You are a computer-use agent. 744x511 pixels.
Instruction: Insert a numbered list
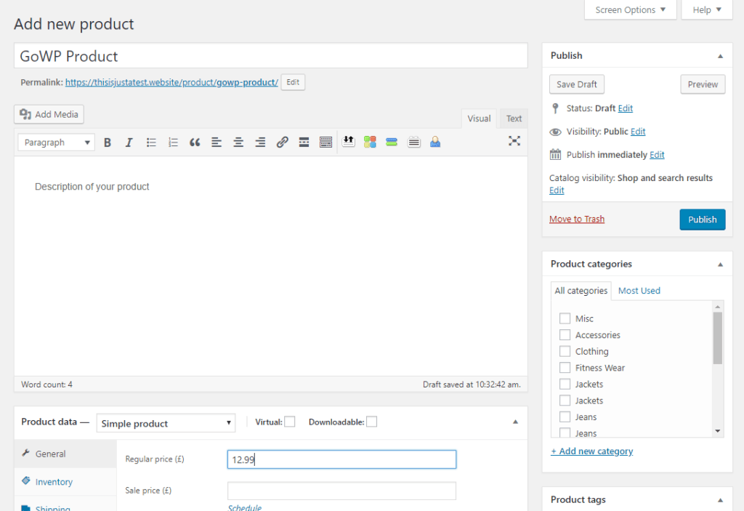point(173,142)
